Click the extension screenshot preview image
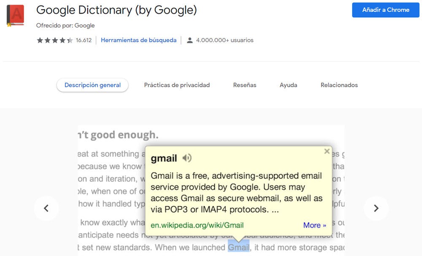This screenshot has height=256, width=422. click(211, 190)
